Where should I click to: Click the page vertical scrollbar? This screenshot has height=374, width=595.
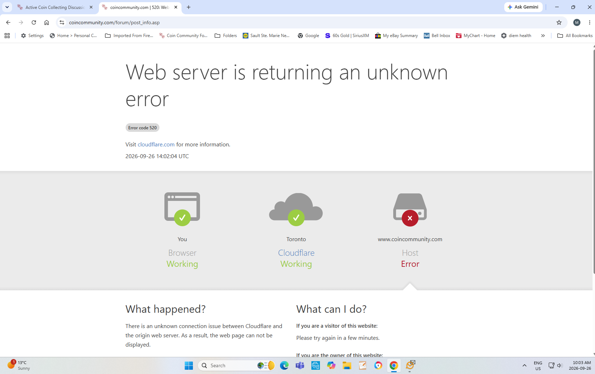click(594, 162)
